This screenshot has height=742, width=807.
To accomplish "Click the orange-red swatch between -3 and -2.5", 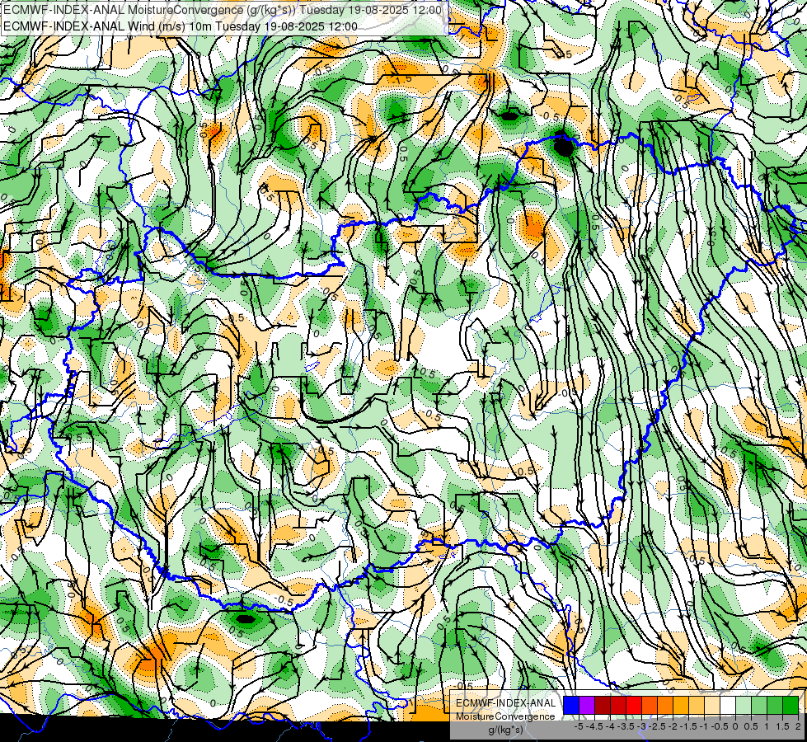I will click(650, 706).
